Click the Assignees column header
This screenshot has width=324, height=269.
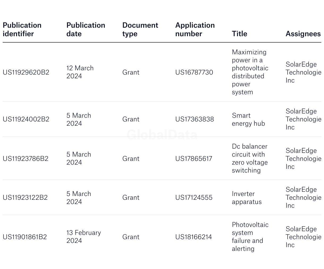coord(303,34)
